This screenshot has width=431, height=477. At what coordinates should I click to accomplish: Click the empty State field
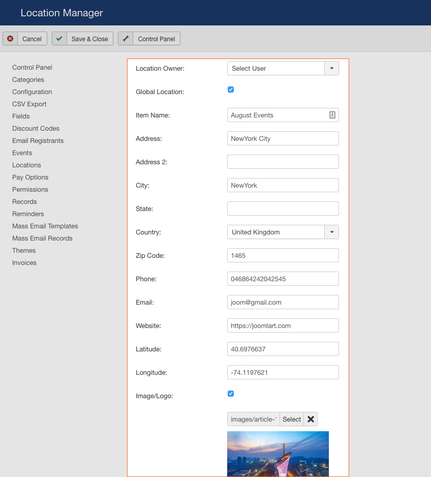[283, 208]
